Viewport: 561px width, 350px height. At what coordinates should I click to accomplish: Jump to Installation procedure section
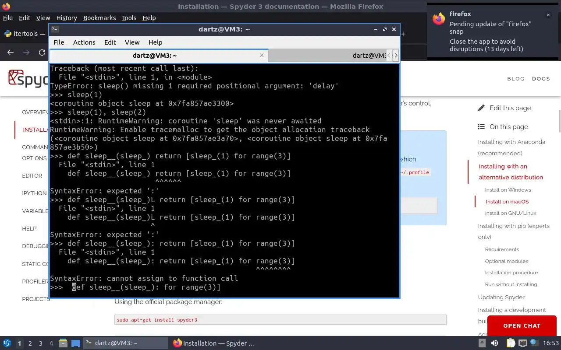pos(511,273)
